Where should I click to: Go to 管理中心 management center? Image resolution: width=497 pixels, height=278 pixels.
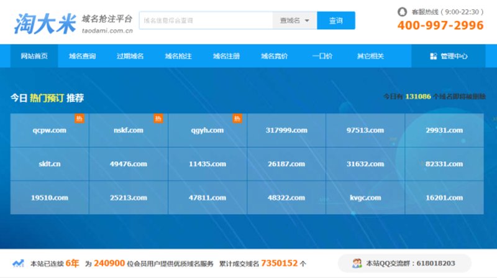coord(449,56)
